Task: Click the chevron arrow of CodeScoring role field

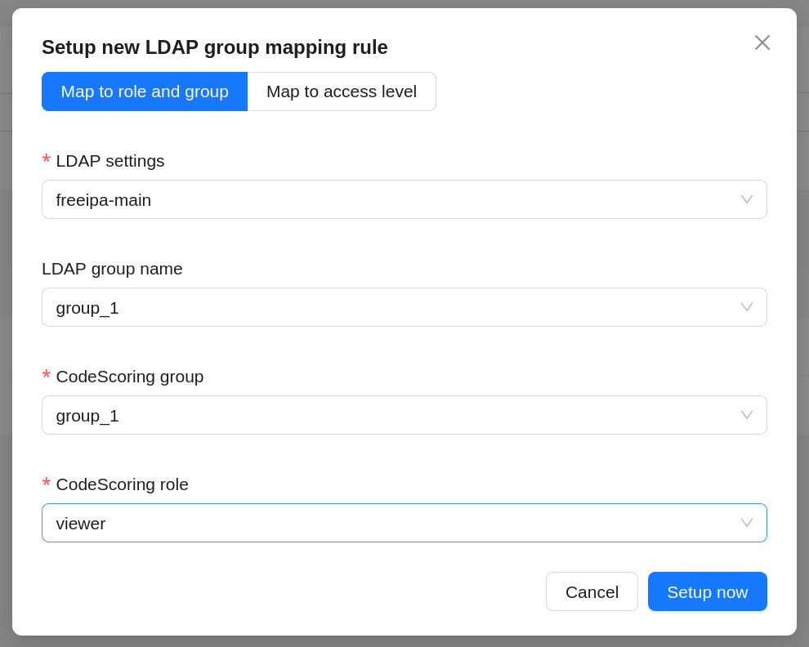Action: 747,523
